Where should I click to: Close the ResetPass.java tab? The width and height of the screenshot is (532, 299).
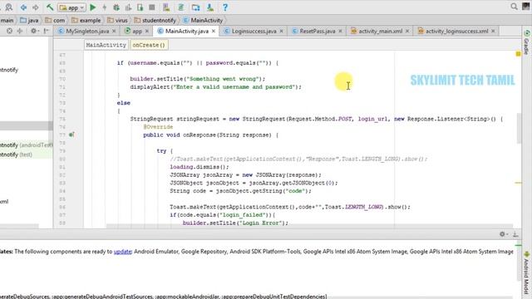click(340, 32)
